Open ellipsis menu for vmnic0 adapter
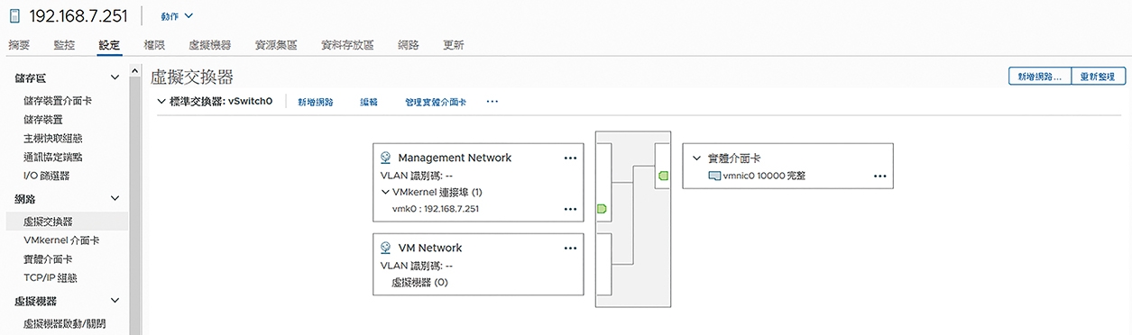Viewport: 1132px width, 335px height. pyautogui.click(x=880, y=177)
